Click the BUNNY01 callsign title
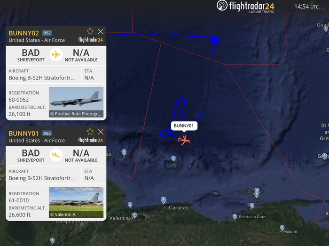The image size is (329, 246). [23, 134]
